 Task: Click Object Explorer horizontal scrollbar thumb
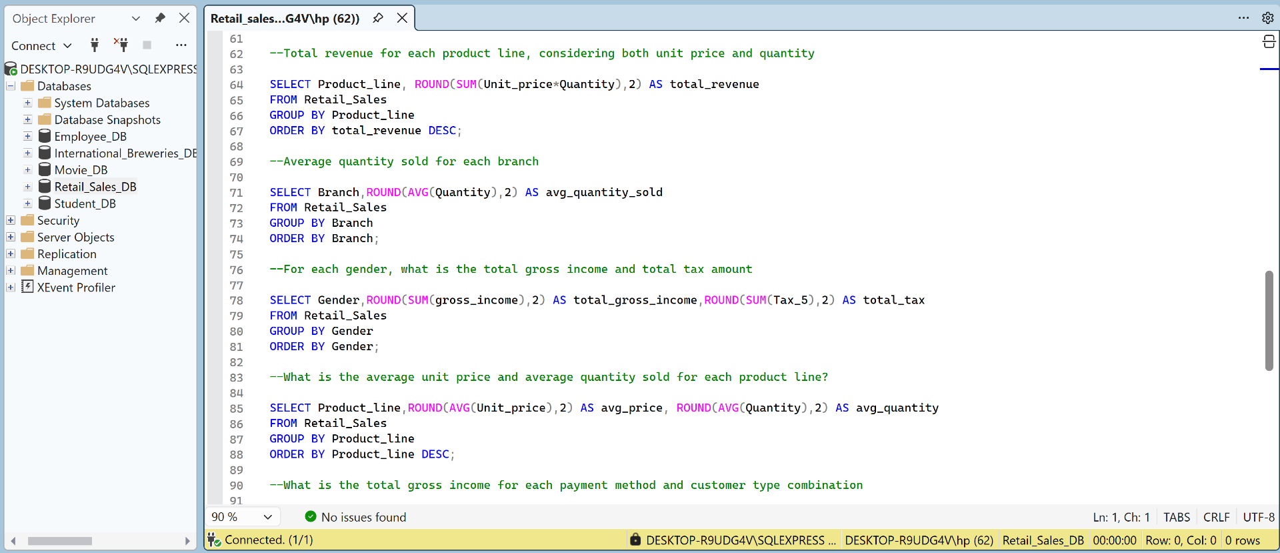[60, 541]
